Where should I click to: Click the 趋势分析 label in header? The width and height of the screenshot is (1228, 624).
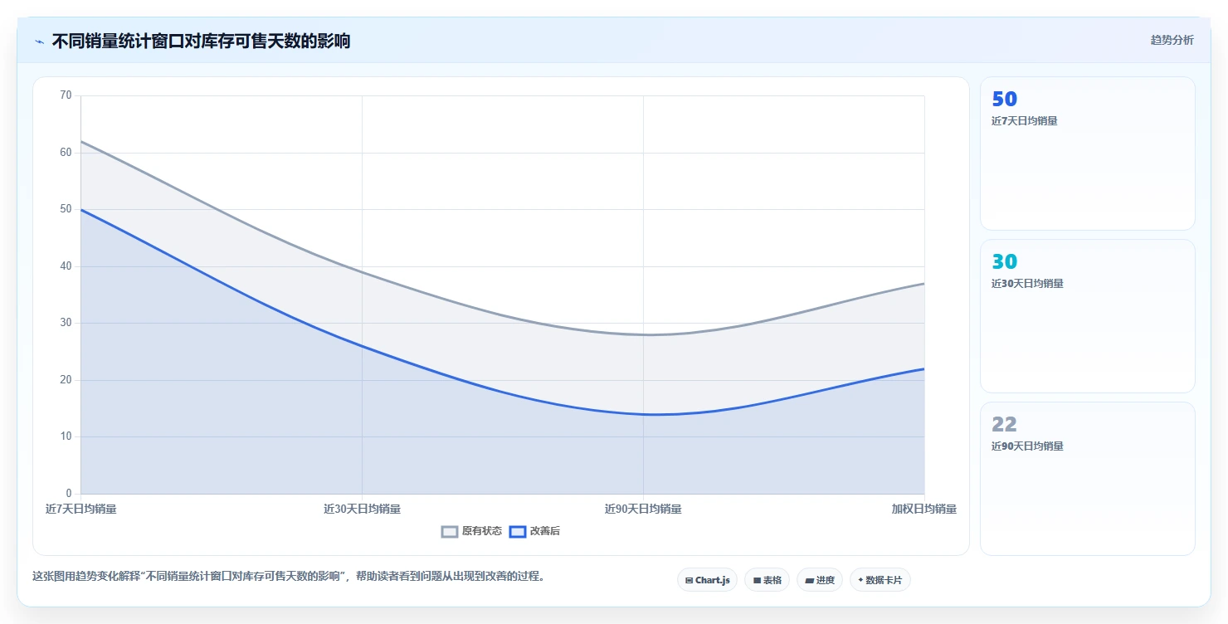pyautogui.click(x=1172, y=40)
